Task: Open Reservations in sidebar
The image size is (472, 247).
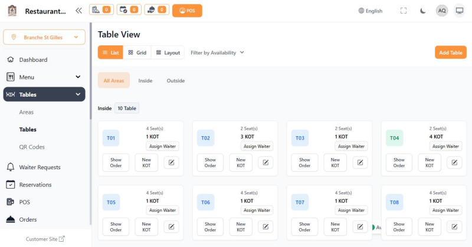Action: tap(44, 185)
